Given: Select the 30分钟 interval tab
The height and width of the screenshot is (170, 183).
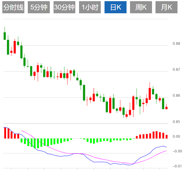Looking at the screenshot, I should point(64,7).
